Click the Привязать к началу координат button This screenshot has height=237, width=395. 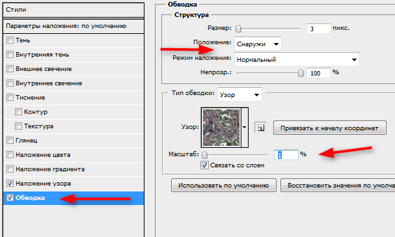[330, 128]
